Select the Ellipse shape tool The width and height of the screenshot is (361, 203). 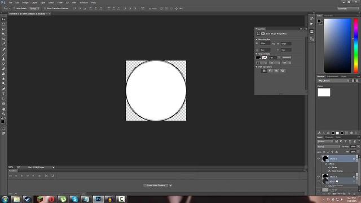coord(3,104)
